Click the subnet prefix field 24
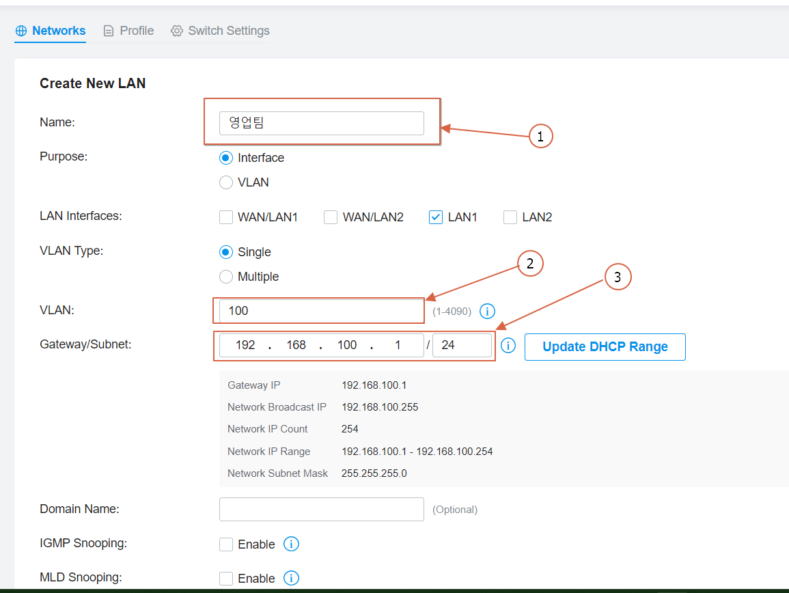789x593 pixels. (462, 345)
